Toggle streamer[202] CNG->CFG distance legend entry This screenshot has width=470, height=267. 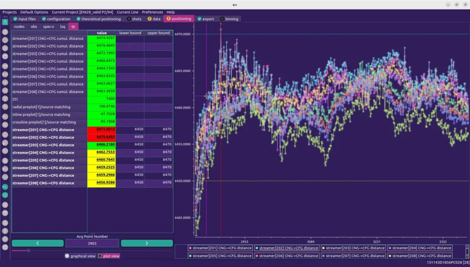coord(286,248)
